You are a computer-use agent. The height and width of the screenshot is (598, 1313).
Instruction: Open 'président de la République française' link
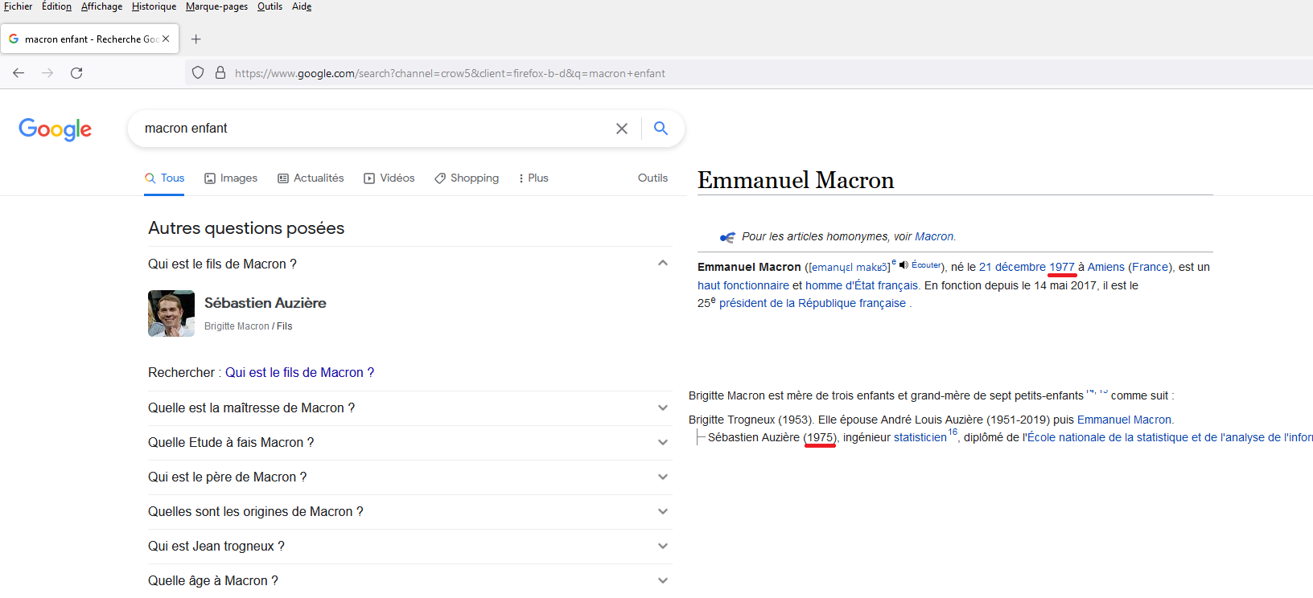[813, 304]
